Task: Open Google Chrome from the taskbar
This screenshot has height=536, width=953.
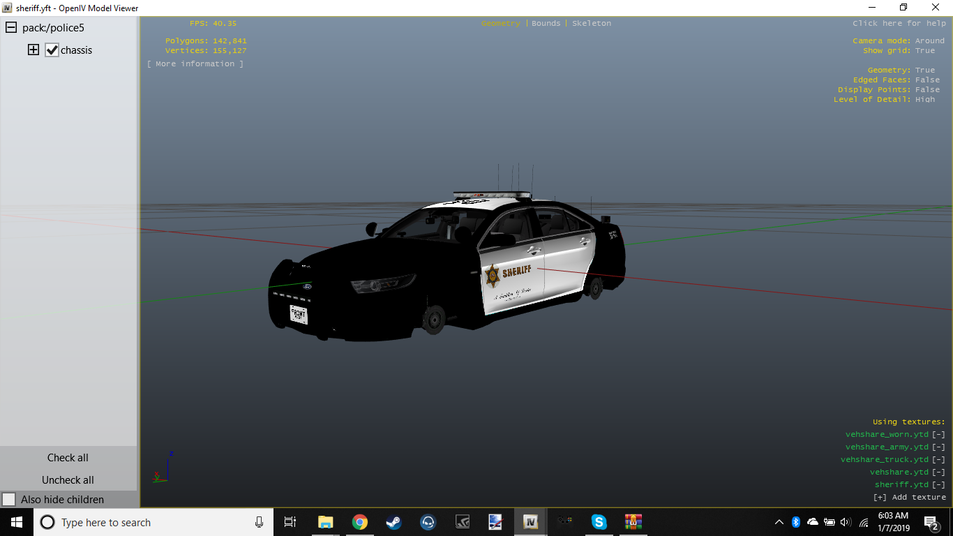Action: coord(359,522)
